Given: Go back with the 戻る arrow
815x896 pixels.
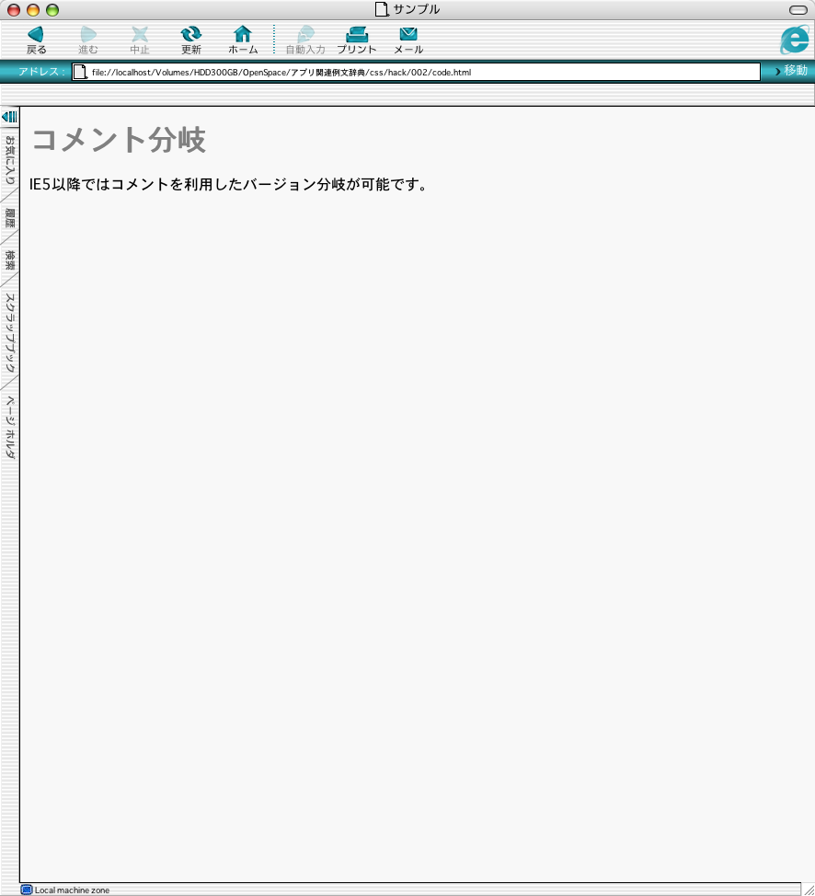Looking at the screenshot, I should point(36,40).
